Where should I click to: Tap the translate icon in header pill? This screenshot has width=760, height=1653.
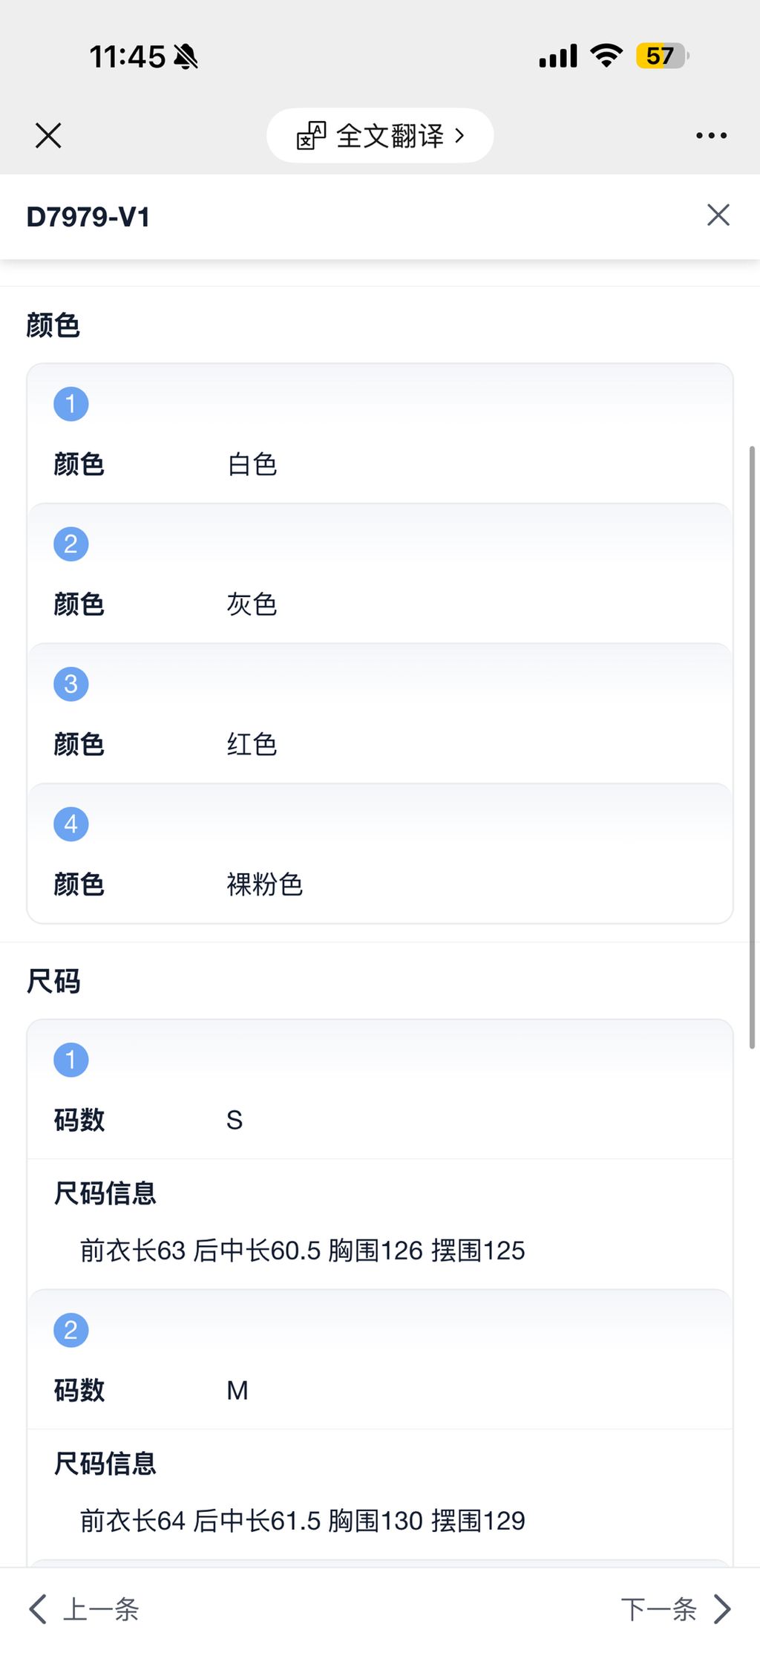pos(311,136)
